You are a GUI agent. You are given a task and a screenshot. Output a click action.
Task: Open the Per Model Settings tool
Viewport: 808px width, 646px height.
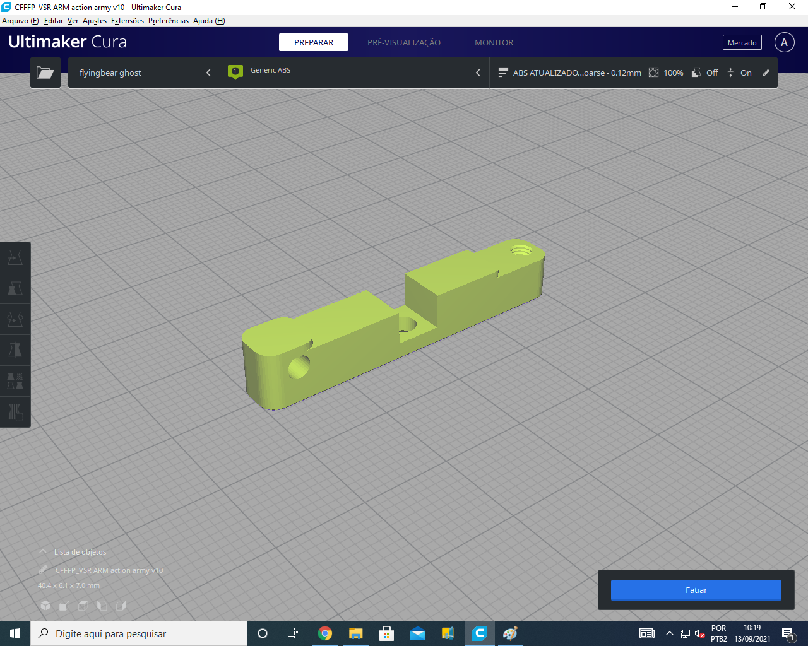pyautogui.click(x=15, y=381)
